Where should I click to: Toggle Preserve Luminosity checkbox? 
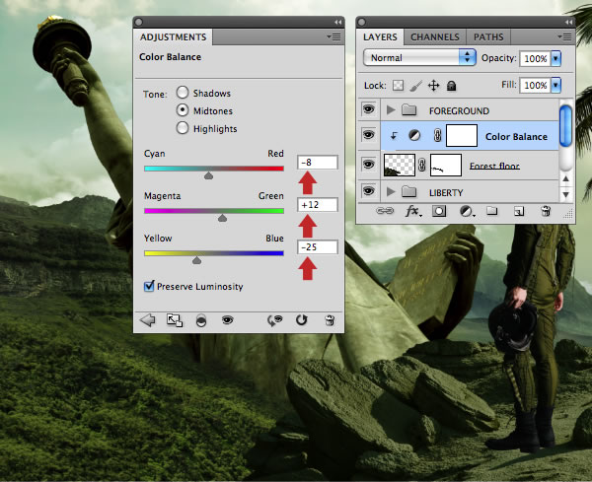click(x=149, y=286)
